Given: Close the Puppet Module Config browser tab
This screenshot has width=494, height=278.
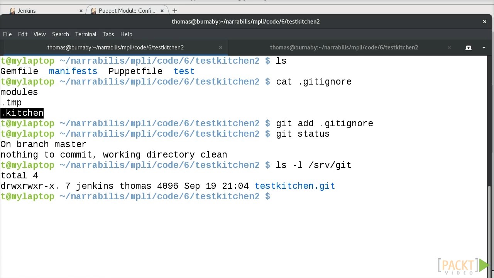Looking at the screenshot, I should [162, 11].
